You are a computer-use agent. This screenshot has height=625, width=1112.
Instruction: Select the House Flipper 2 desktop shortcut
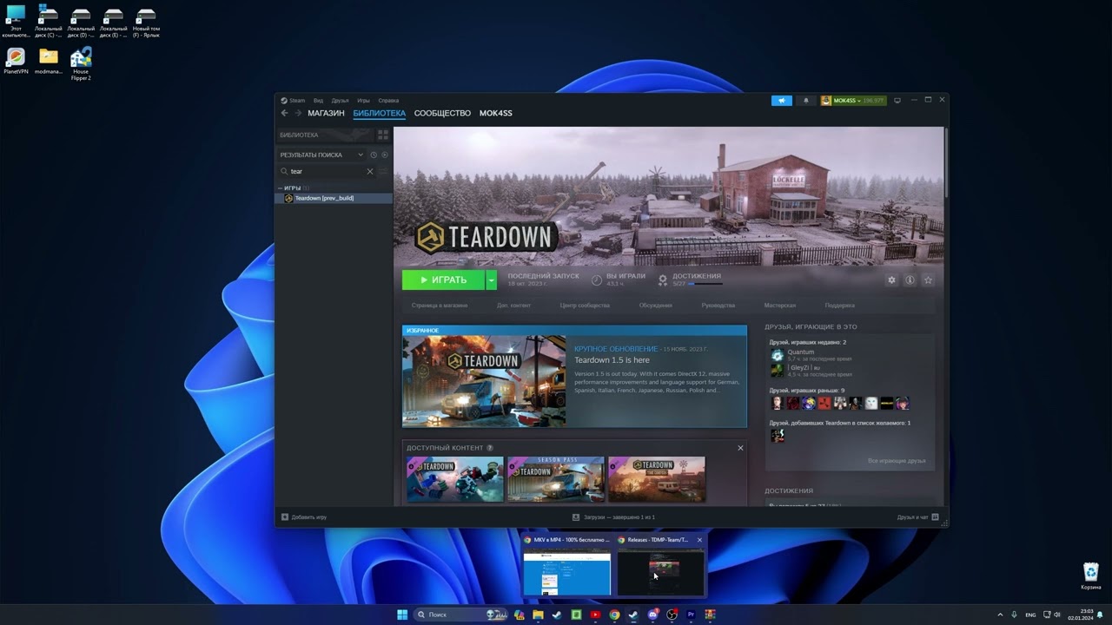tap(81, 64)
